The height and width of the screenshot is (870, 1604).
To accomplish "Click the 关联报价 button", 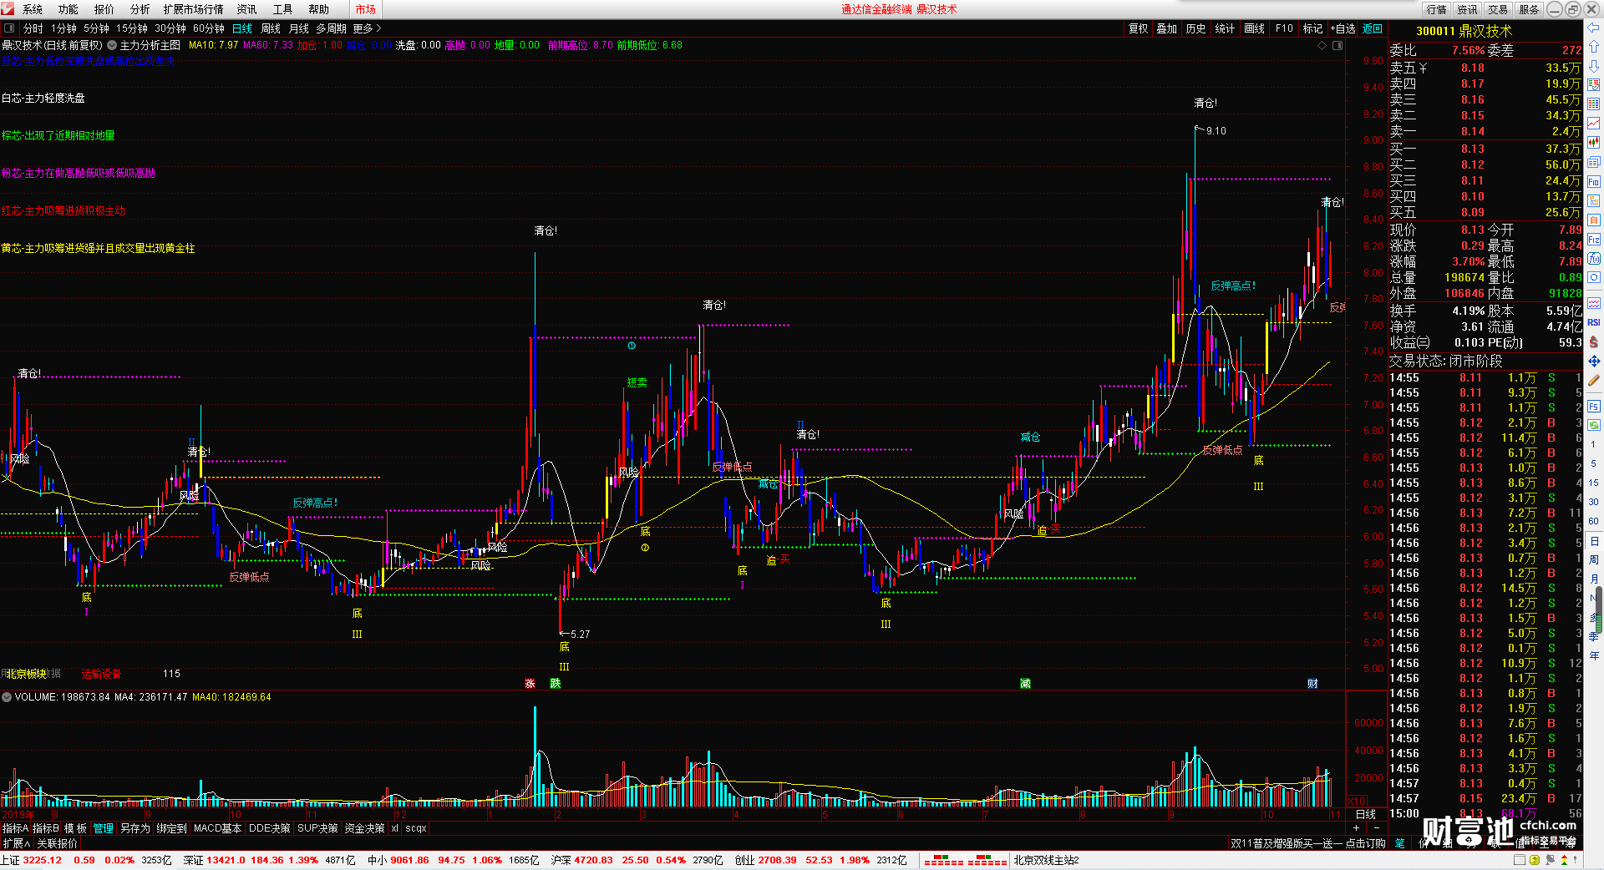I will click(x=57, y=843).
